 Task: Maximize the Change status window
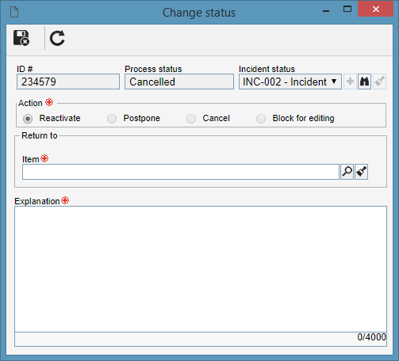pyautogui.click(x=347, y=9)
